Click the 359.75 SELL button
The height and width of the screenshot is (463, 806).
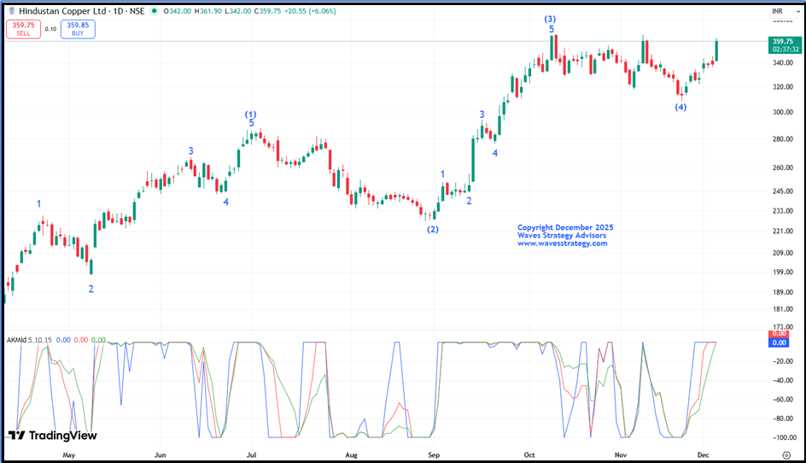pyautogui.click(x=23, y=29)
